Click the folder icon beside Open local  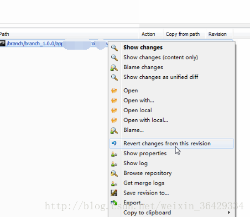[114, 110]
